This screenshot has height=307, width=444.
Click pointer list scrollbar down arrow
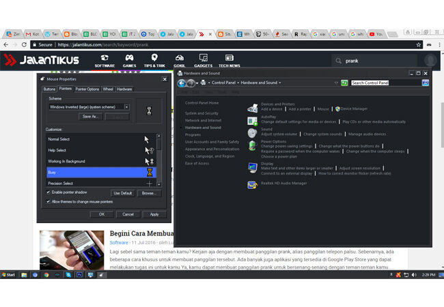tap(159, 184)
